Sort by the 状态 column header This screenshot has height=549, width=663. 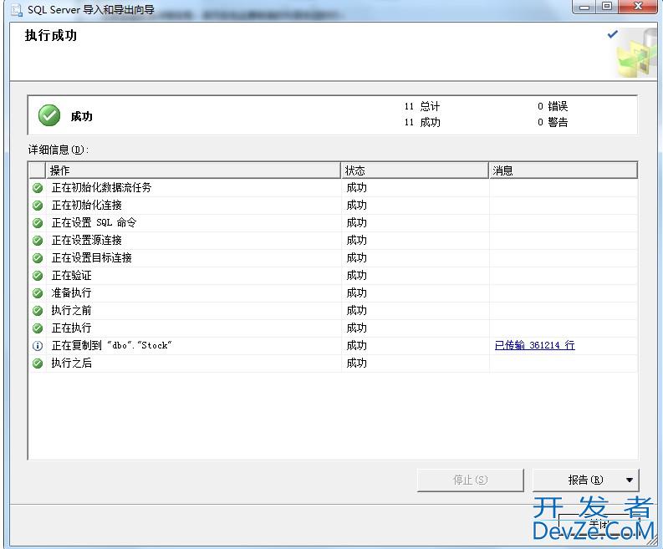415,170
